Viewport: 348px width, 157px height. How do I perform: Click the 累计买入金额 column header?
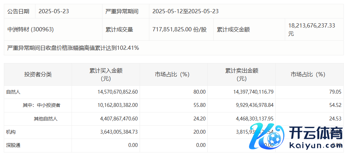pyautogui.click(x=106, y=74)
